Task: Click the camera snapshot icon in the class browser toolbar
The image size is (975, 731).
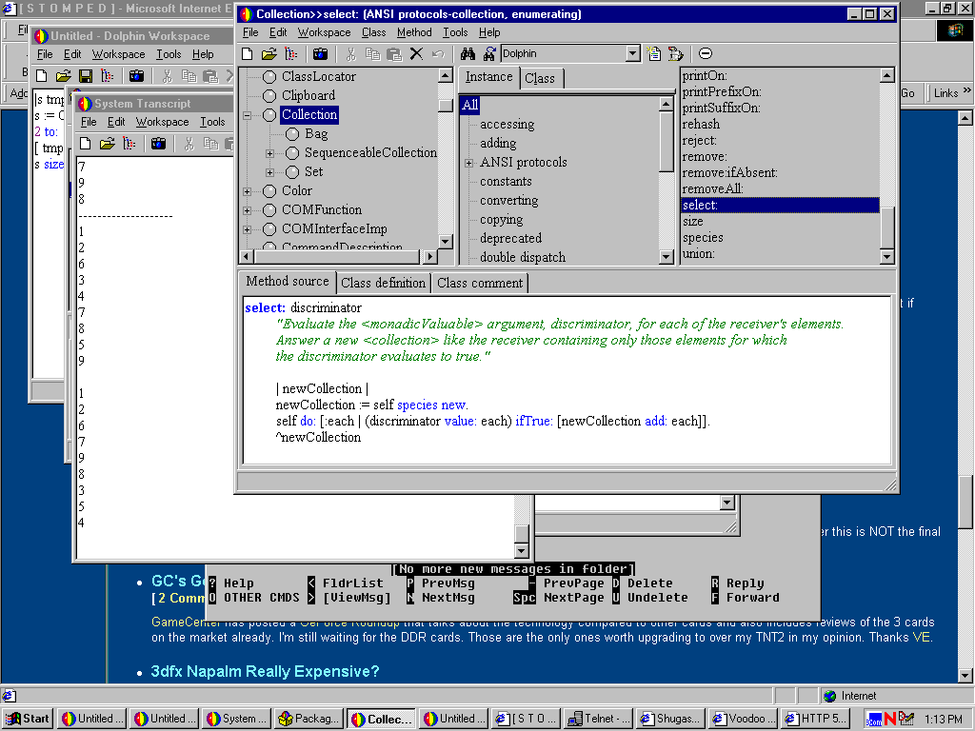Action: tap(320, 54)
